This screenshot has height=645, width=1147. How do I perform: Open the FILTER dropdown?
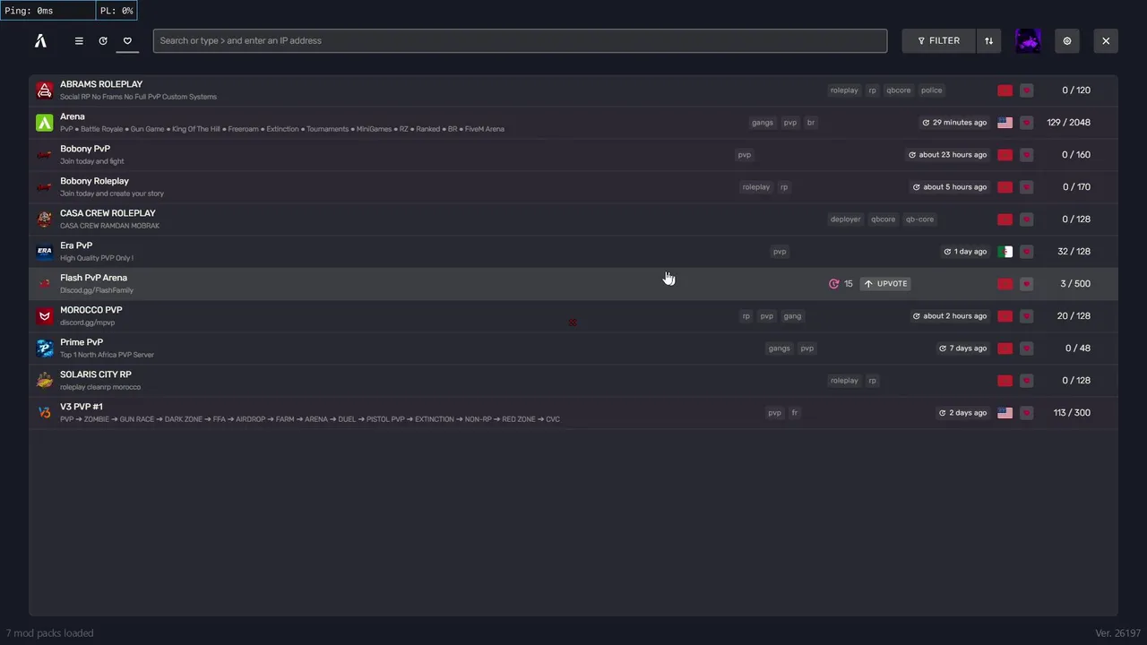[x=938, y=40]
